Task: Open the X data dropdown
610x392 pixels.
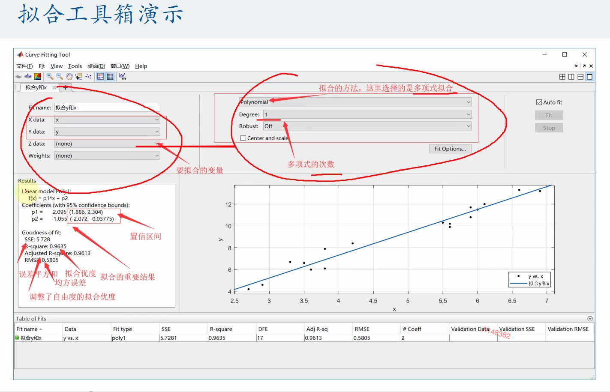Action: [107, 120]
